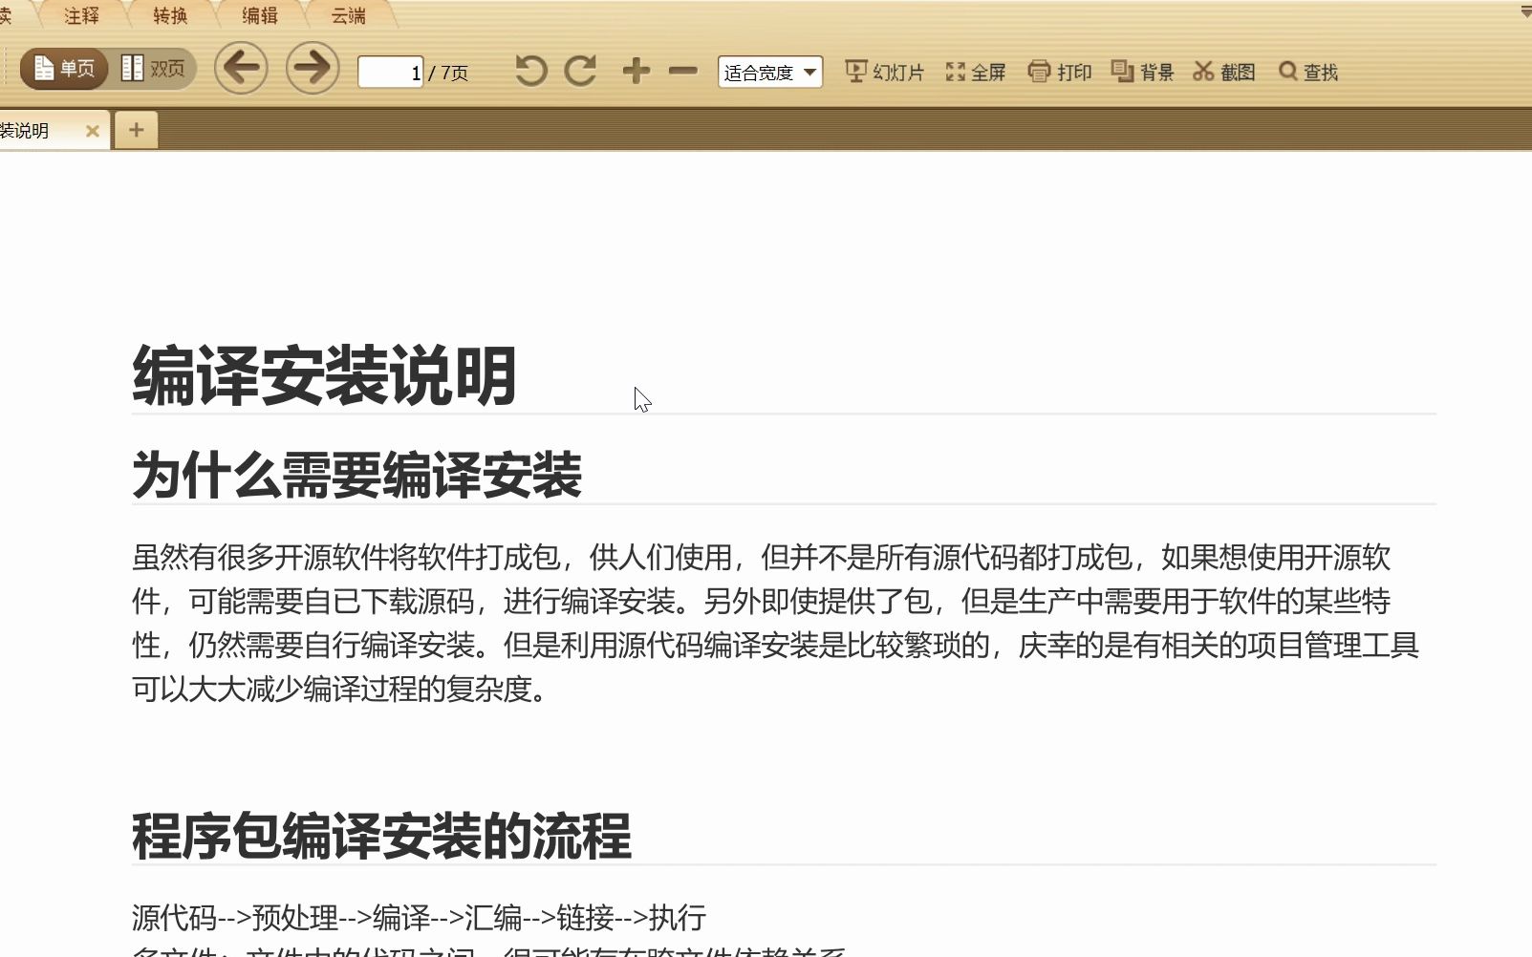Viewport: 1532px width, 957px height.
Task: Open the 注释 tab
Action: [x=81, y=15]
